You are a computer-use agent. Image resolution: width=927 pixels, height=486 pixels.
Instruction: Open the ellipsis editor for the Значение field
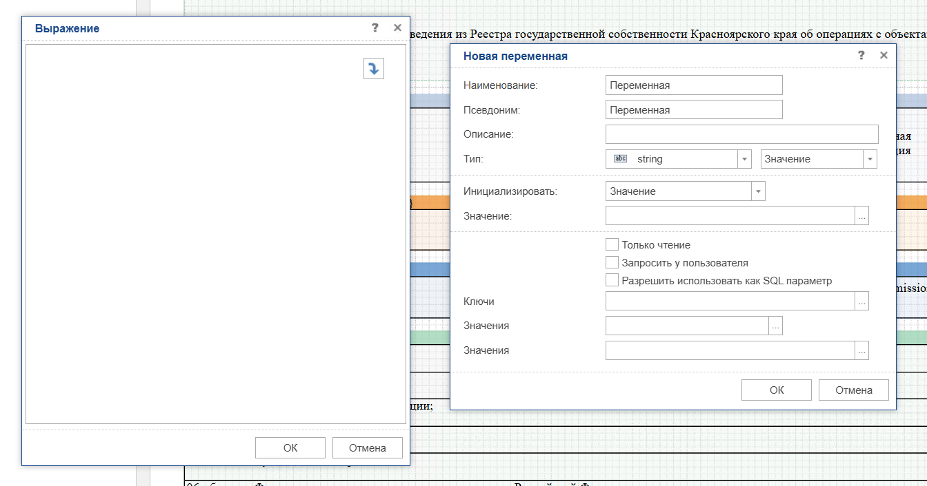click(861, 216)
